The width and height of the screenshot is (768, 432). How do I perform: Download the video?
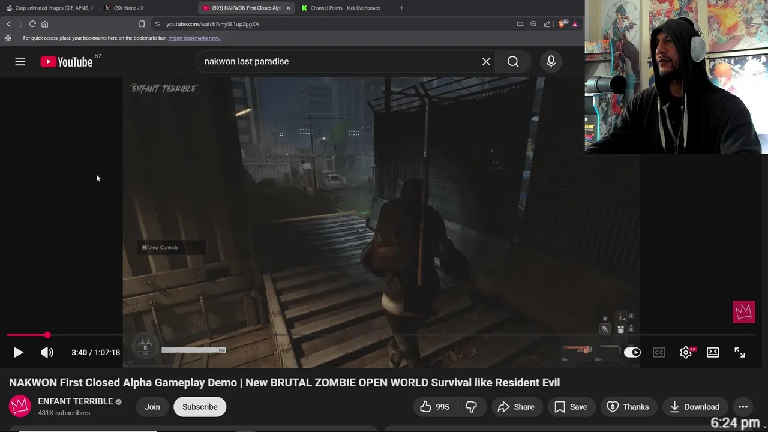[x=694, y=407]
